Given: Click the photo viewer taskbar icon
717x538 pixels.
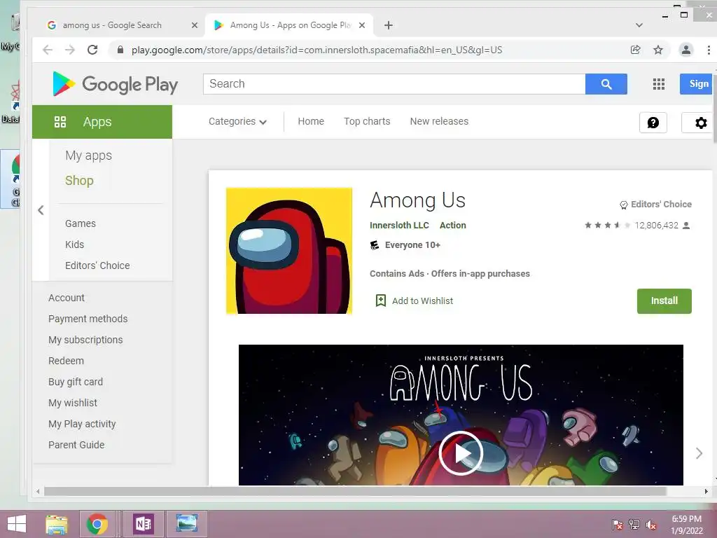Looking at the screenshot, I should [186, 524].
